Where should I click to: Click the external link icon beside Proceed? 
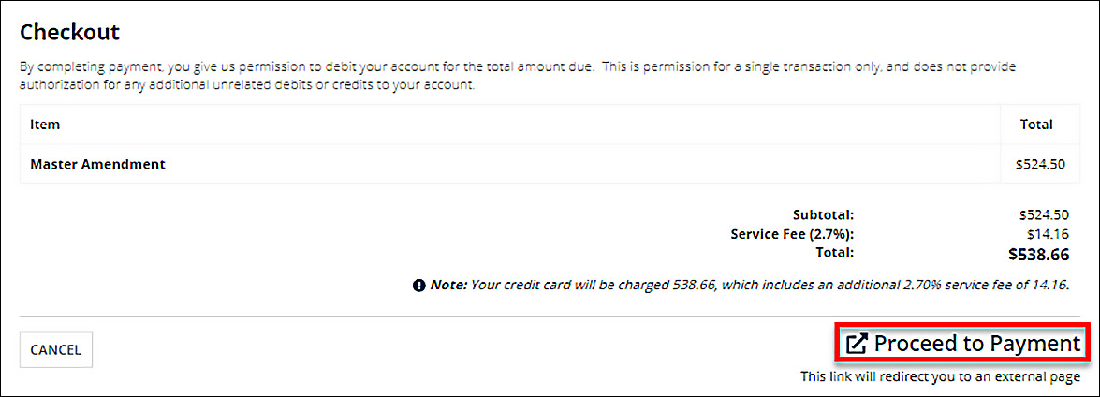(856, 344)
